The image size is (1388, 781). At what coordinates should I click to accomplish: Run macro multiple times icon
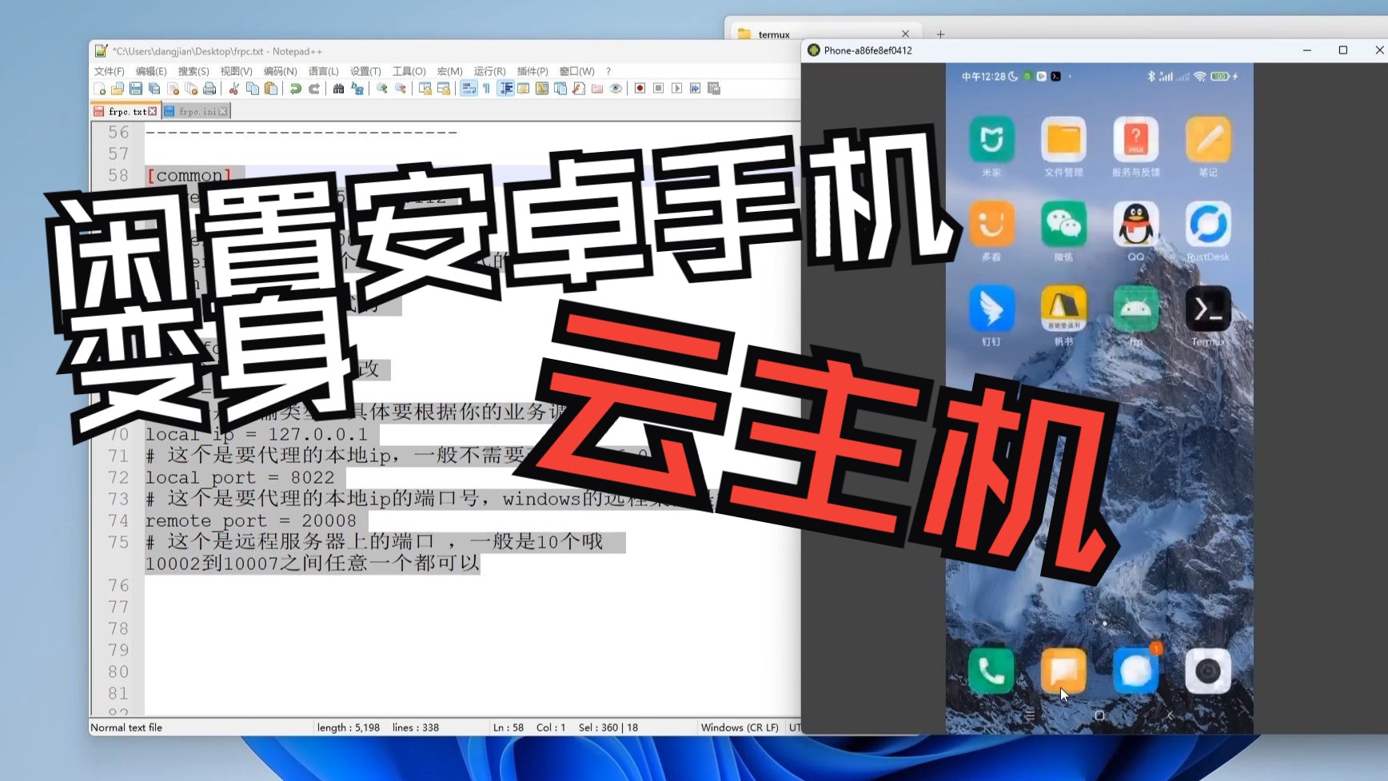[x=695, y=89]
